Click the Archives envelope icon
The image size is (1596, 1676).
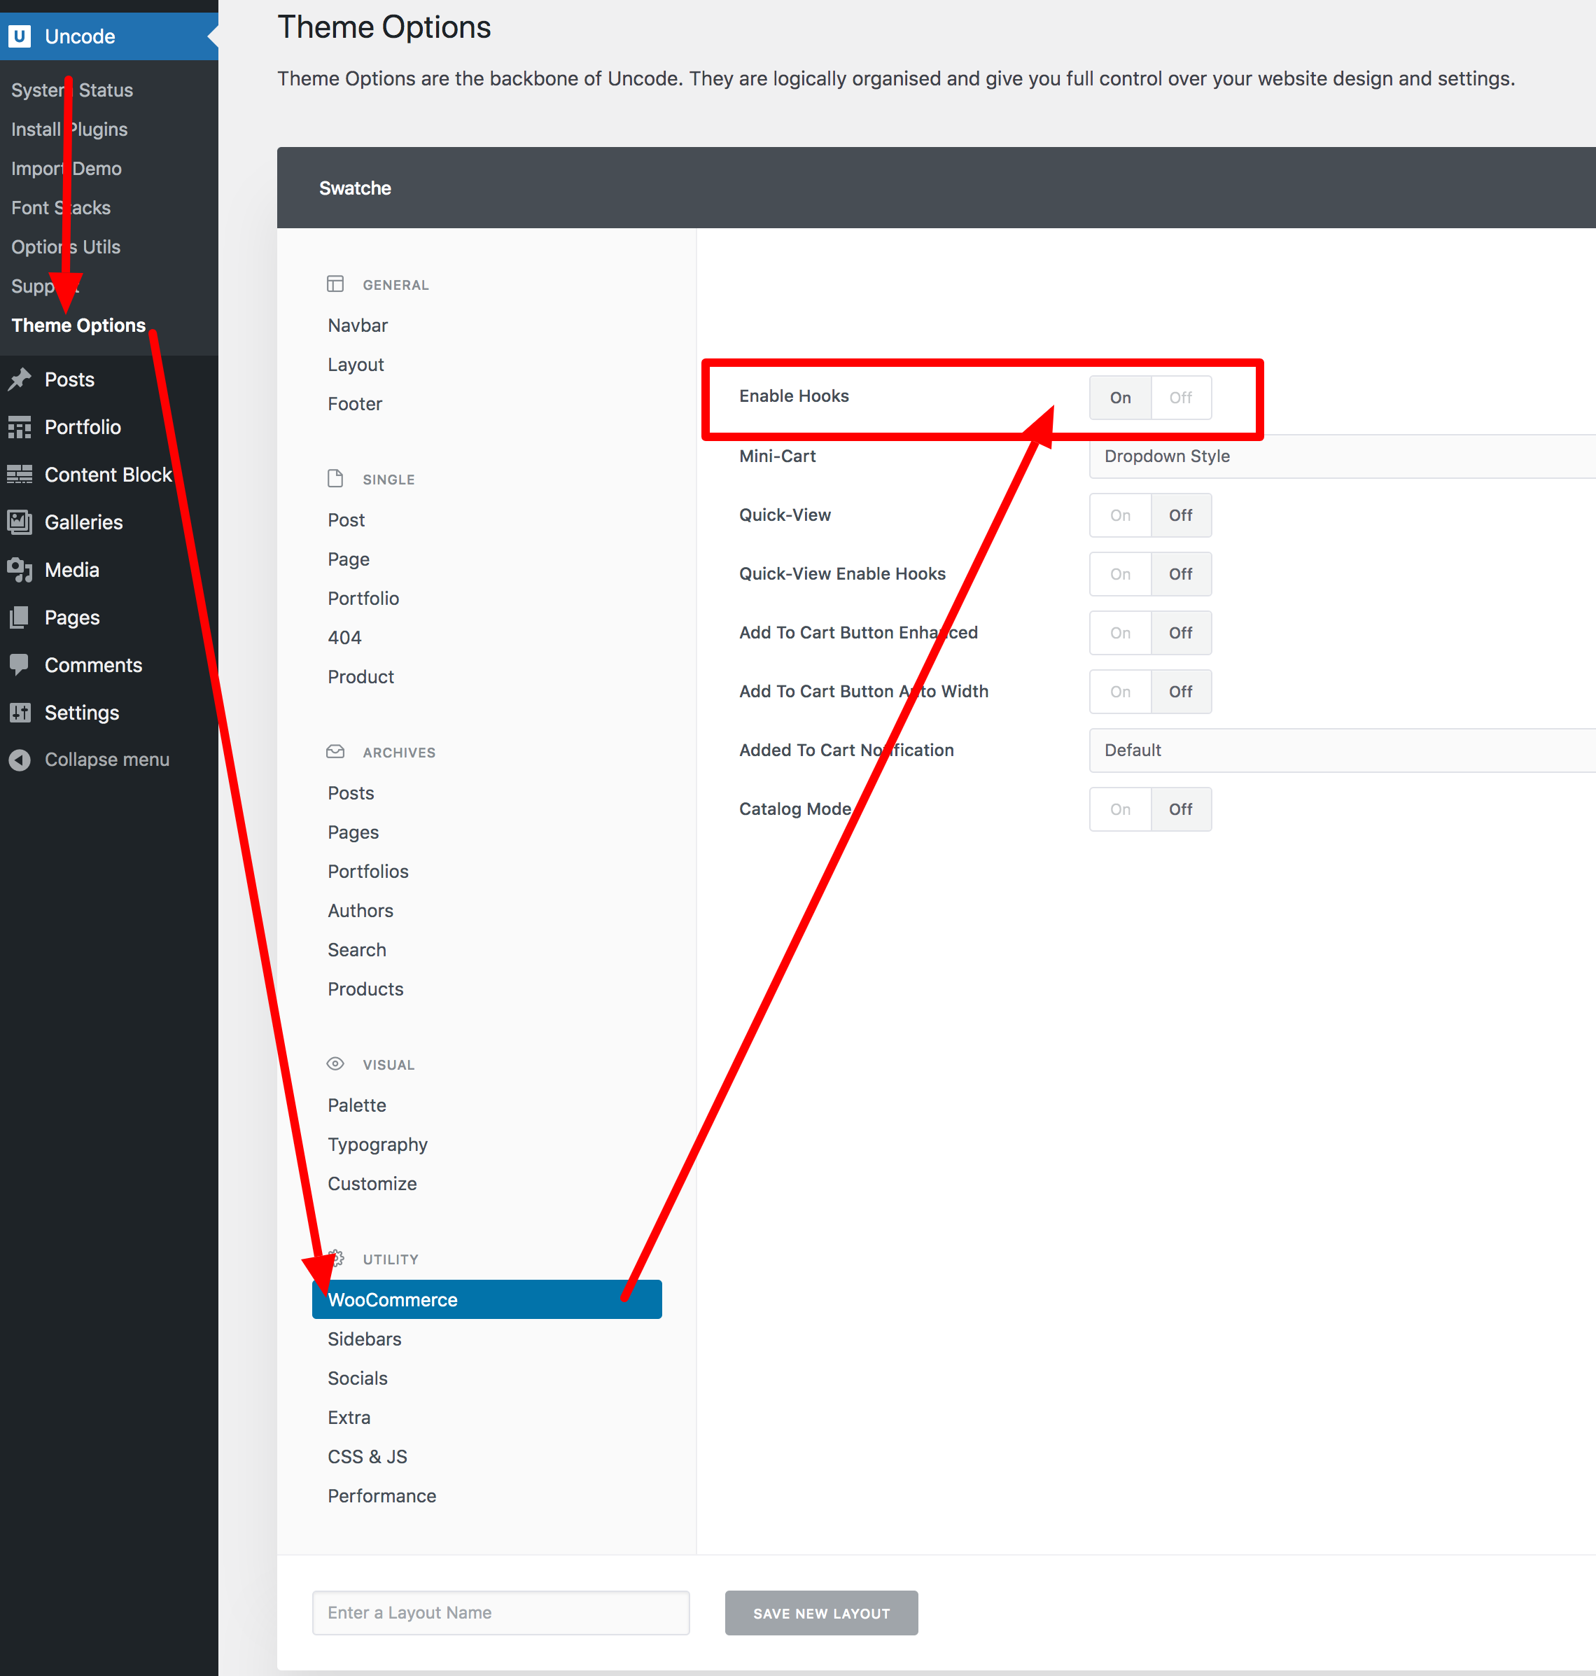tap(335, 751)
